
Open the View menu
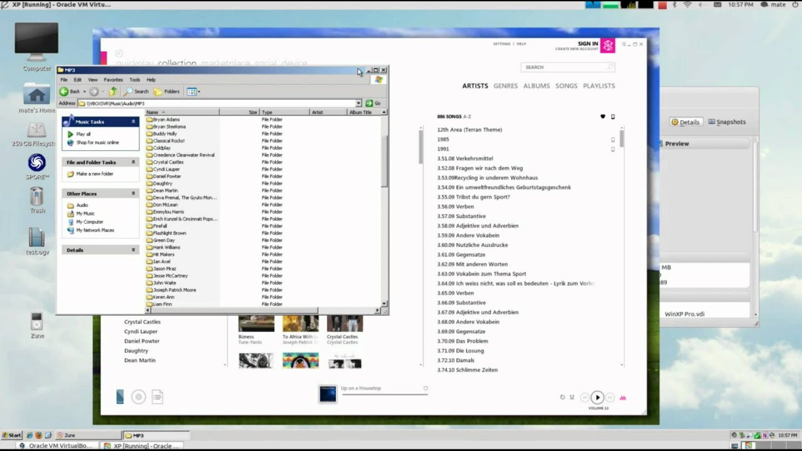pyautogui.click(x=93, y=80)
